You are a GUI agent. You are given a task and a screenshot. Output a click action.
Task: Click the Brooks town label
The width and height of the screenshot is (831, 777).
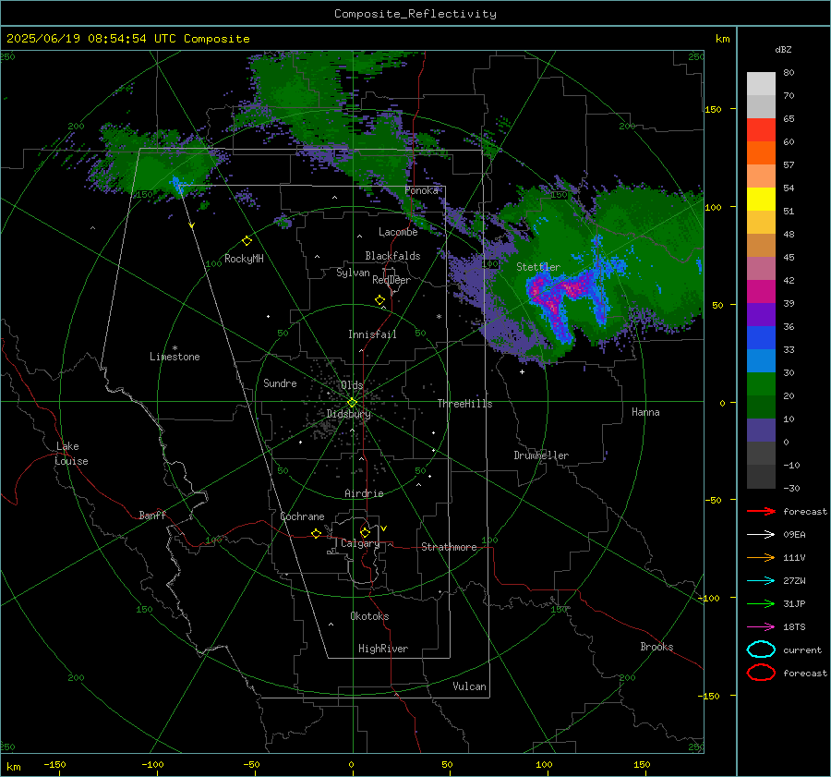[656, 647]
